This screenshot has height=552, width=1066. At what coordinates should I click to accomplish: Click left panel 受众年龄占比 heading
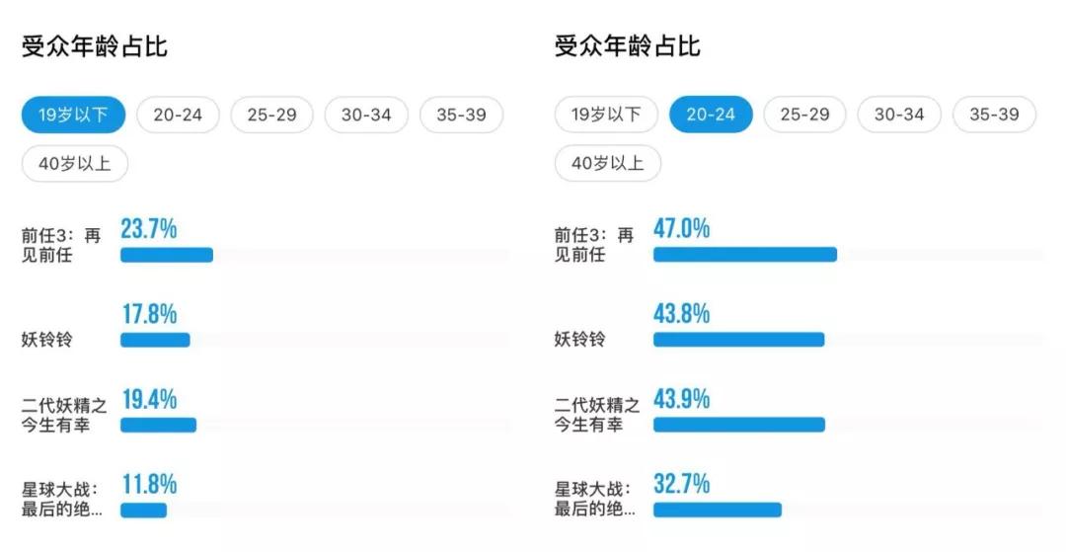94,47
